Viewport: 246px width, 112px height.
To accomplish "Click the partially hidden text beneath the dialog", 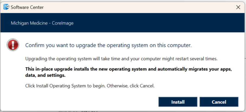I will click(x=78, y=110).
